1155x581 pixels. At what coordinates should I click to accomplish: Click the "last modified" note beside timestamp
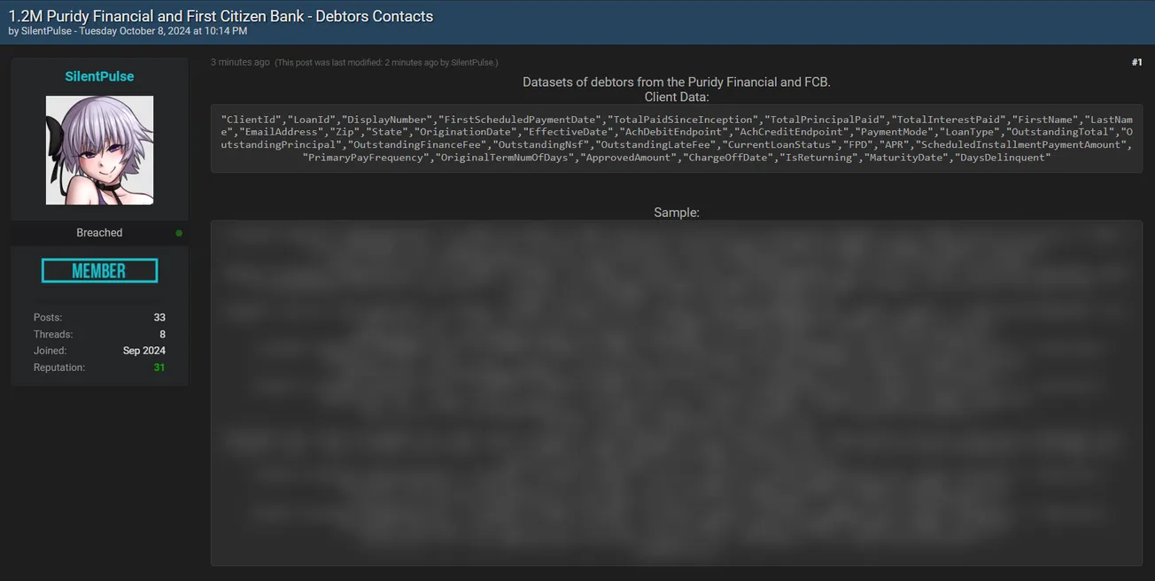tap(386, 63)
